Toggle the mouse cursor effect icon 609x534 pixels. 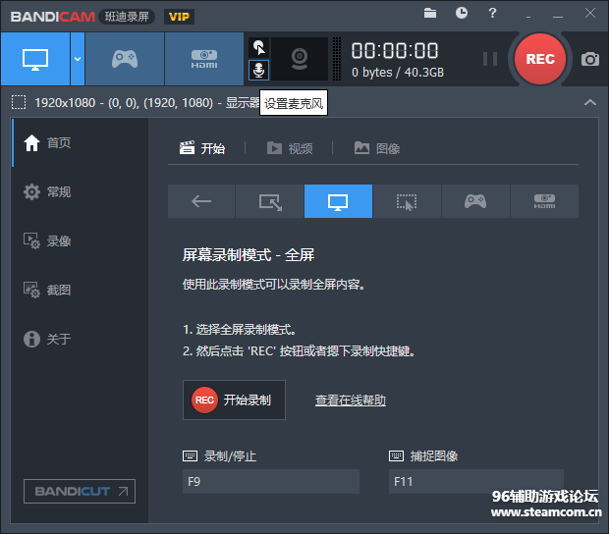[x=258, y=46]
